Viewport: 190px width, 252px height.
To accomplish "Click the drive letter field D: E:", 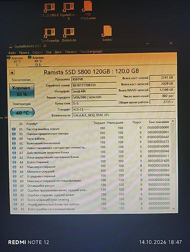I will 94,103.
